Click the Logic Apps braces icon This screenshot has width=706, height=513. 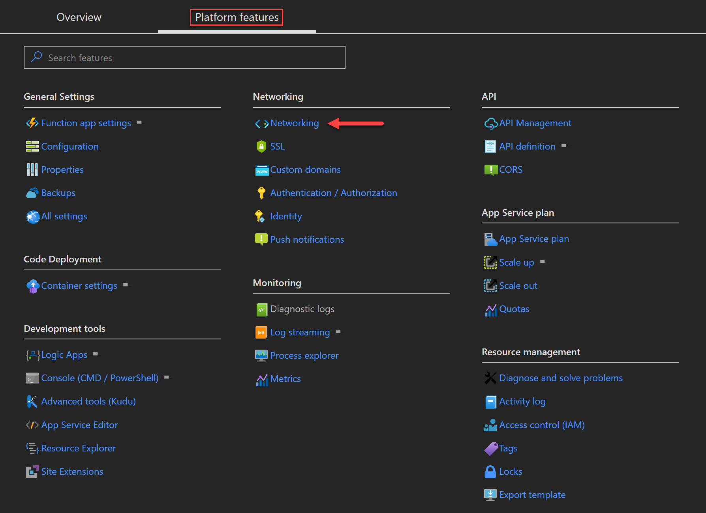[33, 355]
